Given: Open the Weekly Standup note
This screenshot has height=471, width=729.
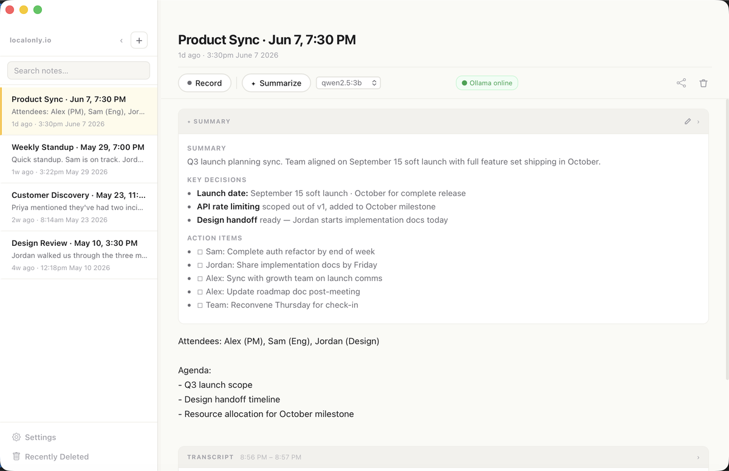Looking at the screenshot, I should click(x=79, y=159).
